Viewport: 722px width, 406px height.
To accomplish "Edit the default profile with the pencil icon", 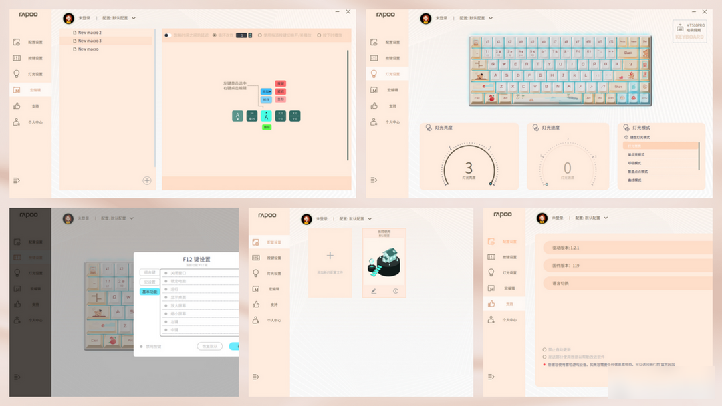I will point(374,291).
